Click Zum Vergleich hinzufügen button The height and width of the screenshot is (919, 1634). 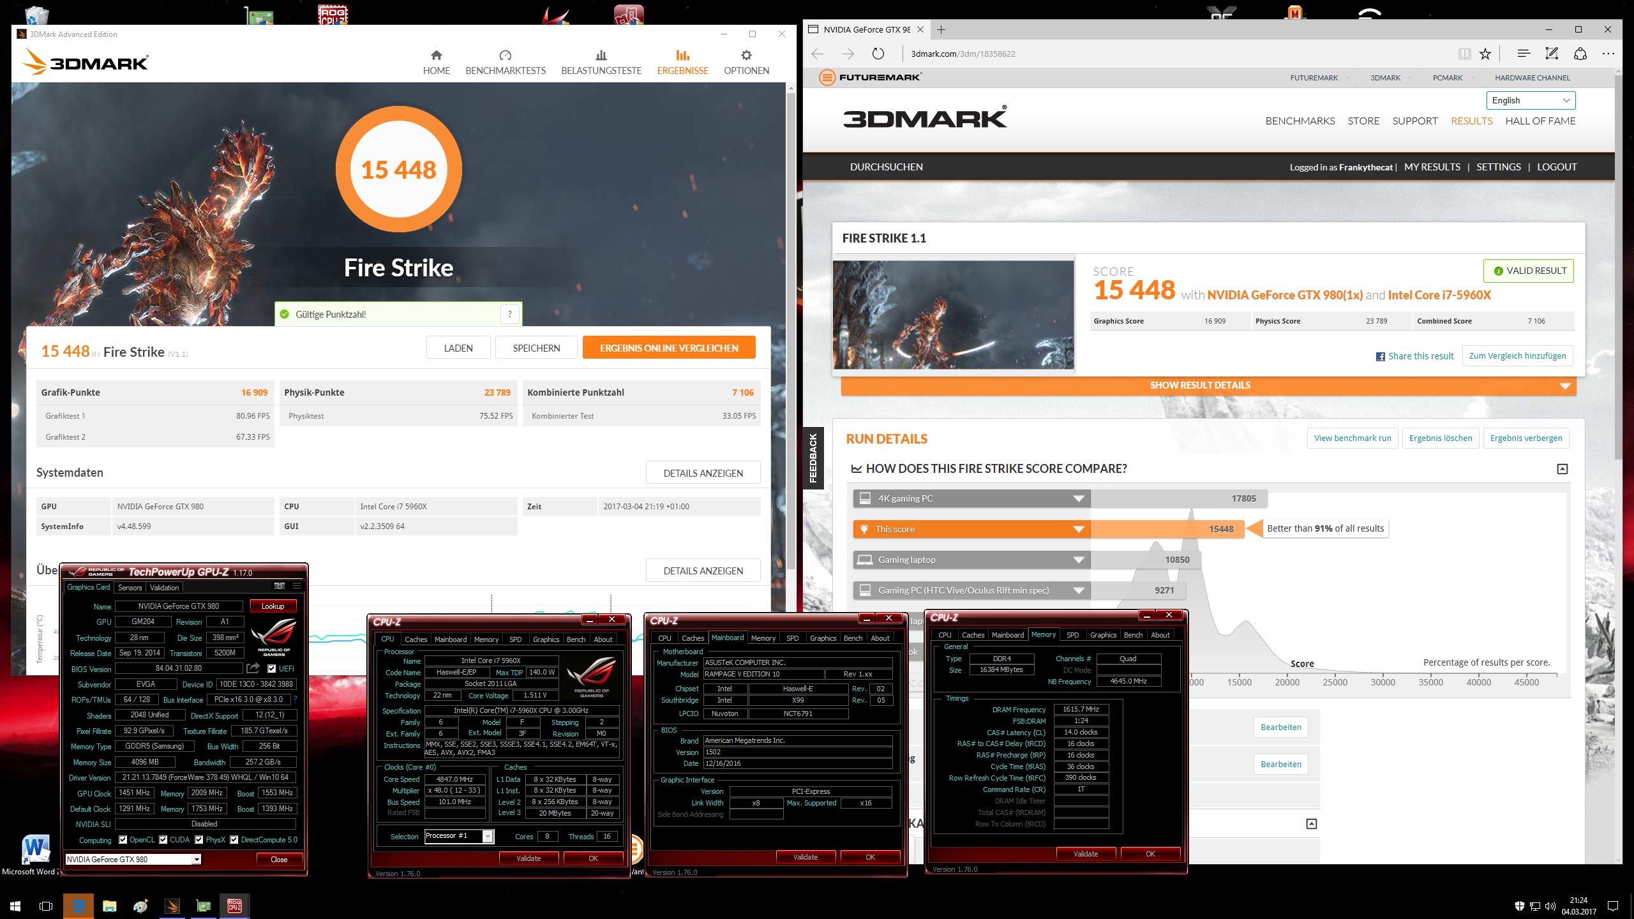click(1517, 356)
